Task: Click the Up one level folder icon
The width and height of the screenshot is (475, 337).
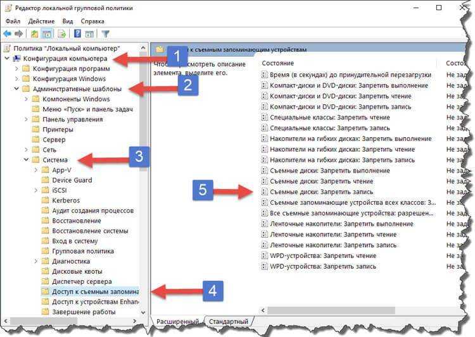Action: click(34, 34)
